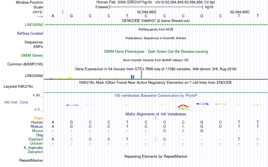The width and height of the screenshot is (268, 167).
Task: Click the chr12: ruler label
Action: (38, 12)
